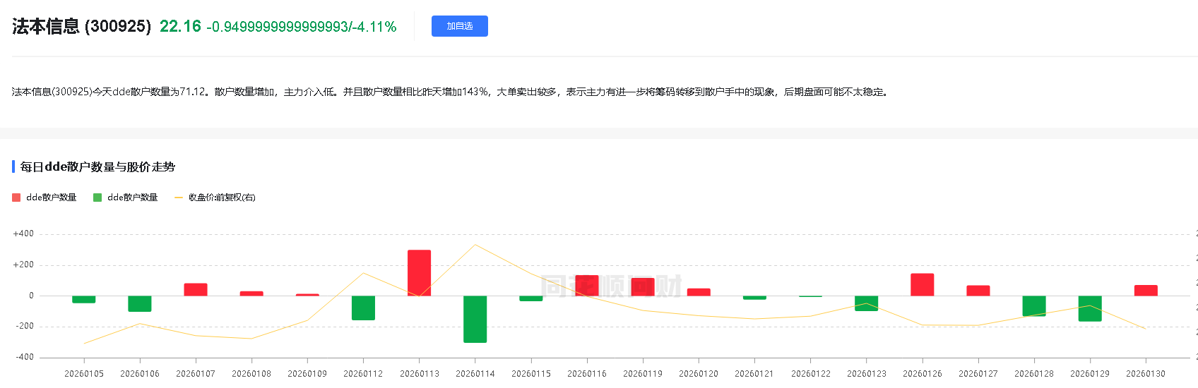Click the y-axis label -400
1198x388 pixels.
point(25,357)
